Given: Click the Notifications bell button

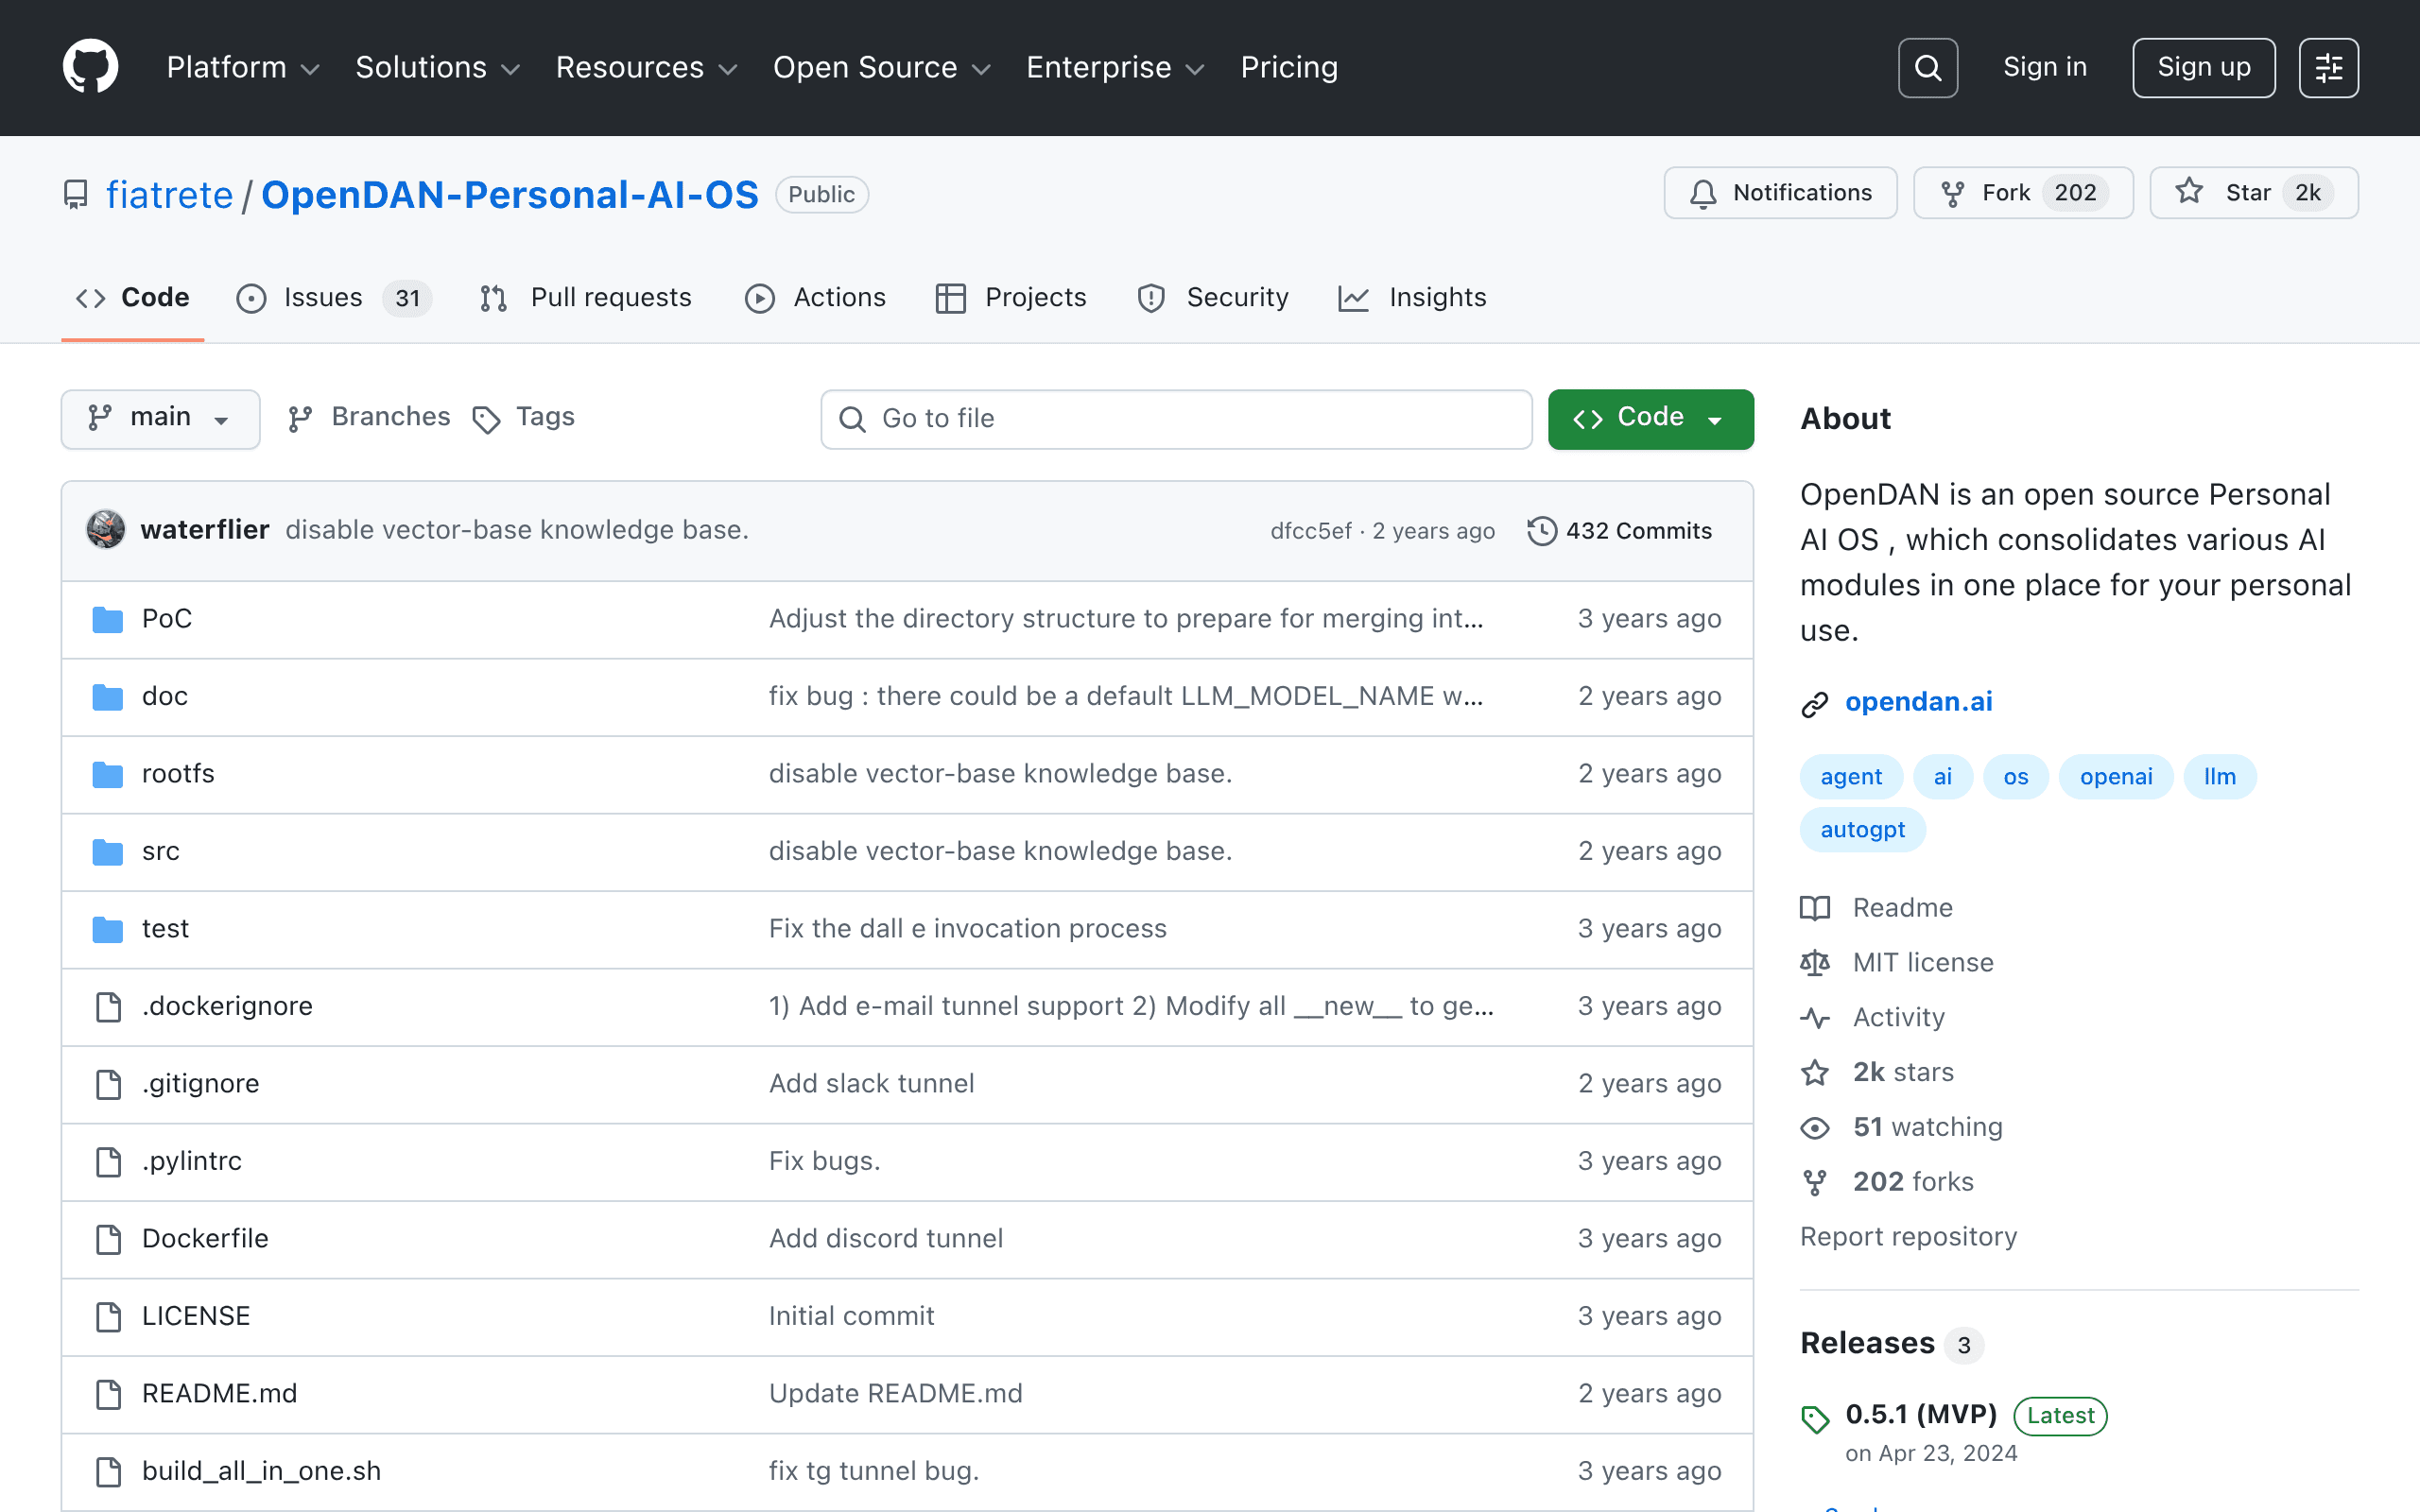Looking at the screenshot, I should tap(1780, 192).
